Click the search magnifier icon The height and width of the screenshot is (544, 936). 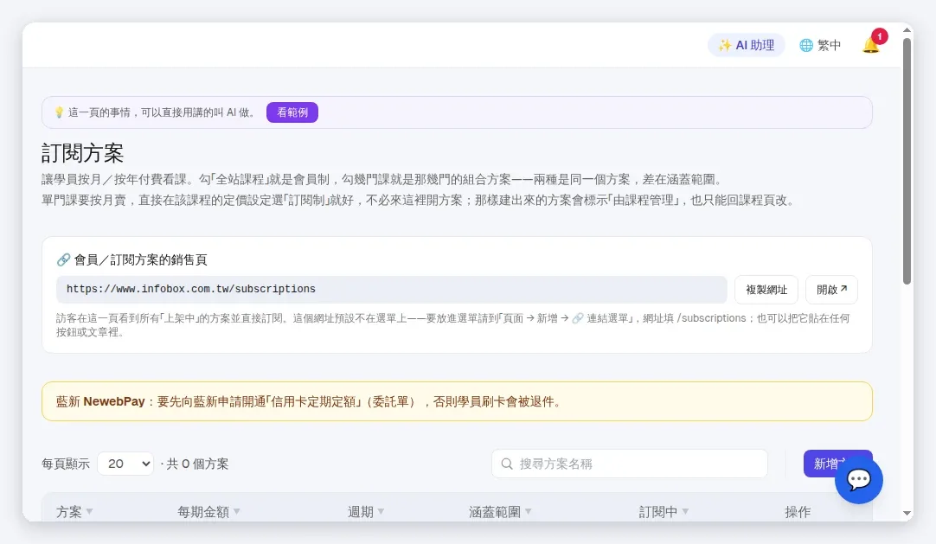507,464
